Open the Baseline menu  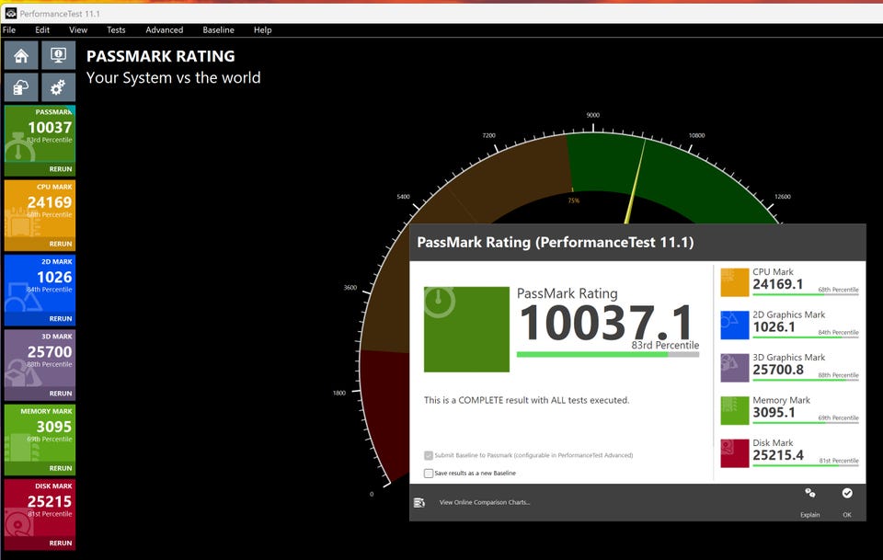pos(219,29)
